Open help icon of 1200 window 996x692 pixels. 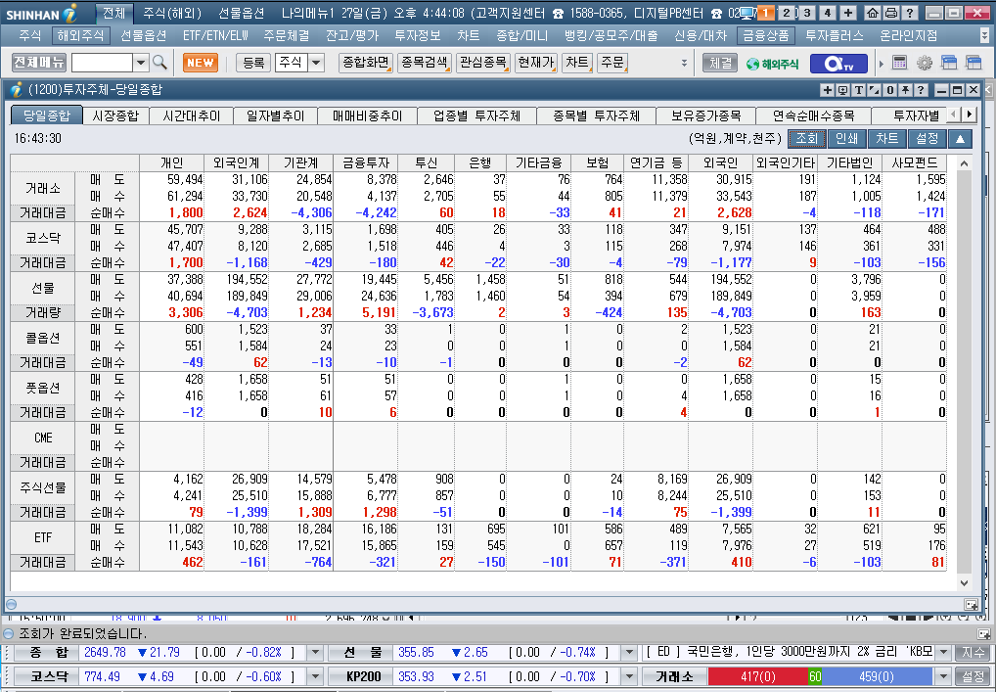(921, 90)
